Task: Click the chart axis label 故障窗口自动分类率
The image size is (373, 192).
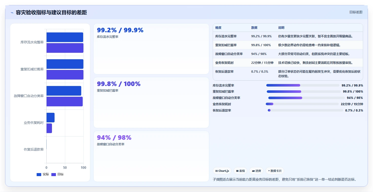Action: [29, 96]
